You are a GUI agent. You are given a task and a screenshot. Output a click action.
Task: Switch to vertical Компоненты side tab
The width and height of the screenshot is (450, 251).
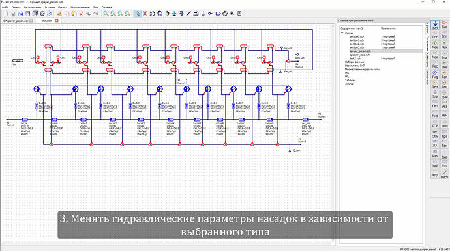pyautogui.click(x=427, y=60)
